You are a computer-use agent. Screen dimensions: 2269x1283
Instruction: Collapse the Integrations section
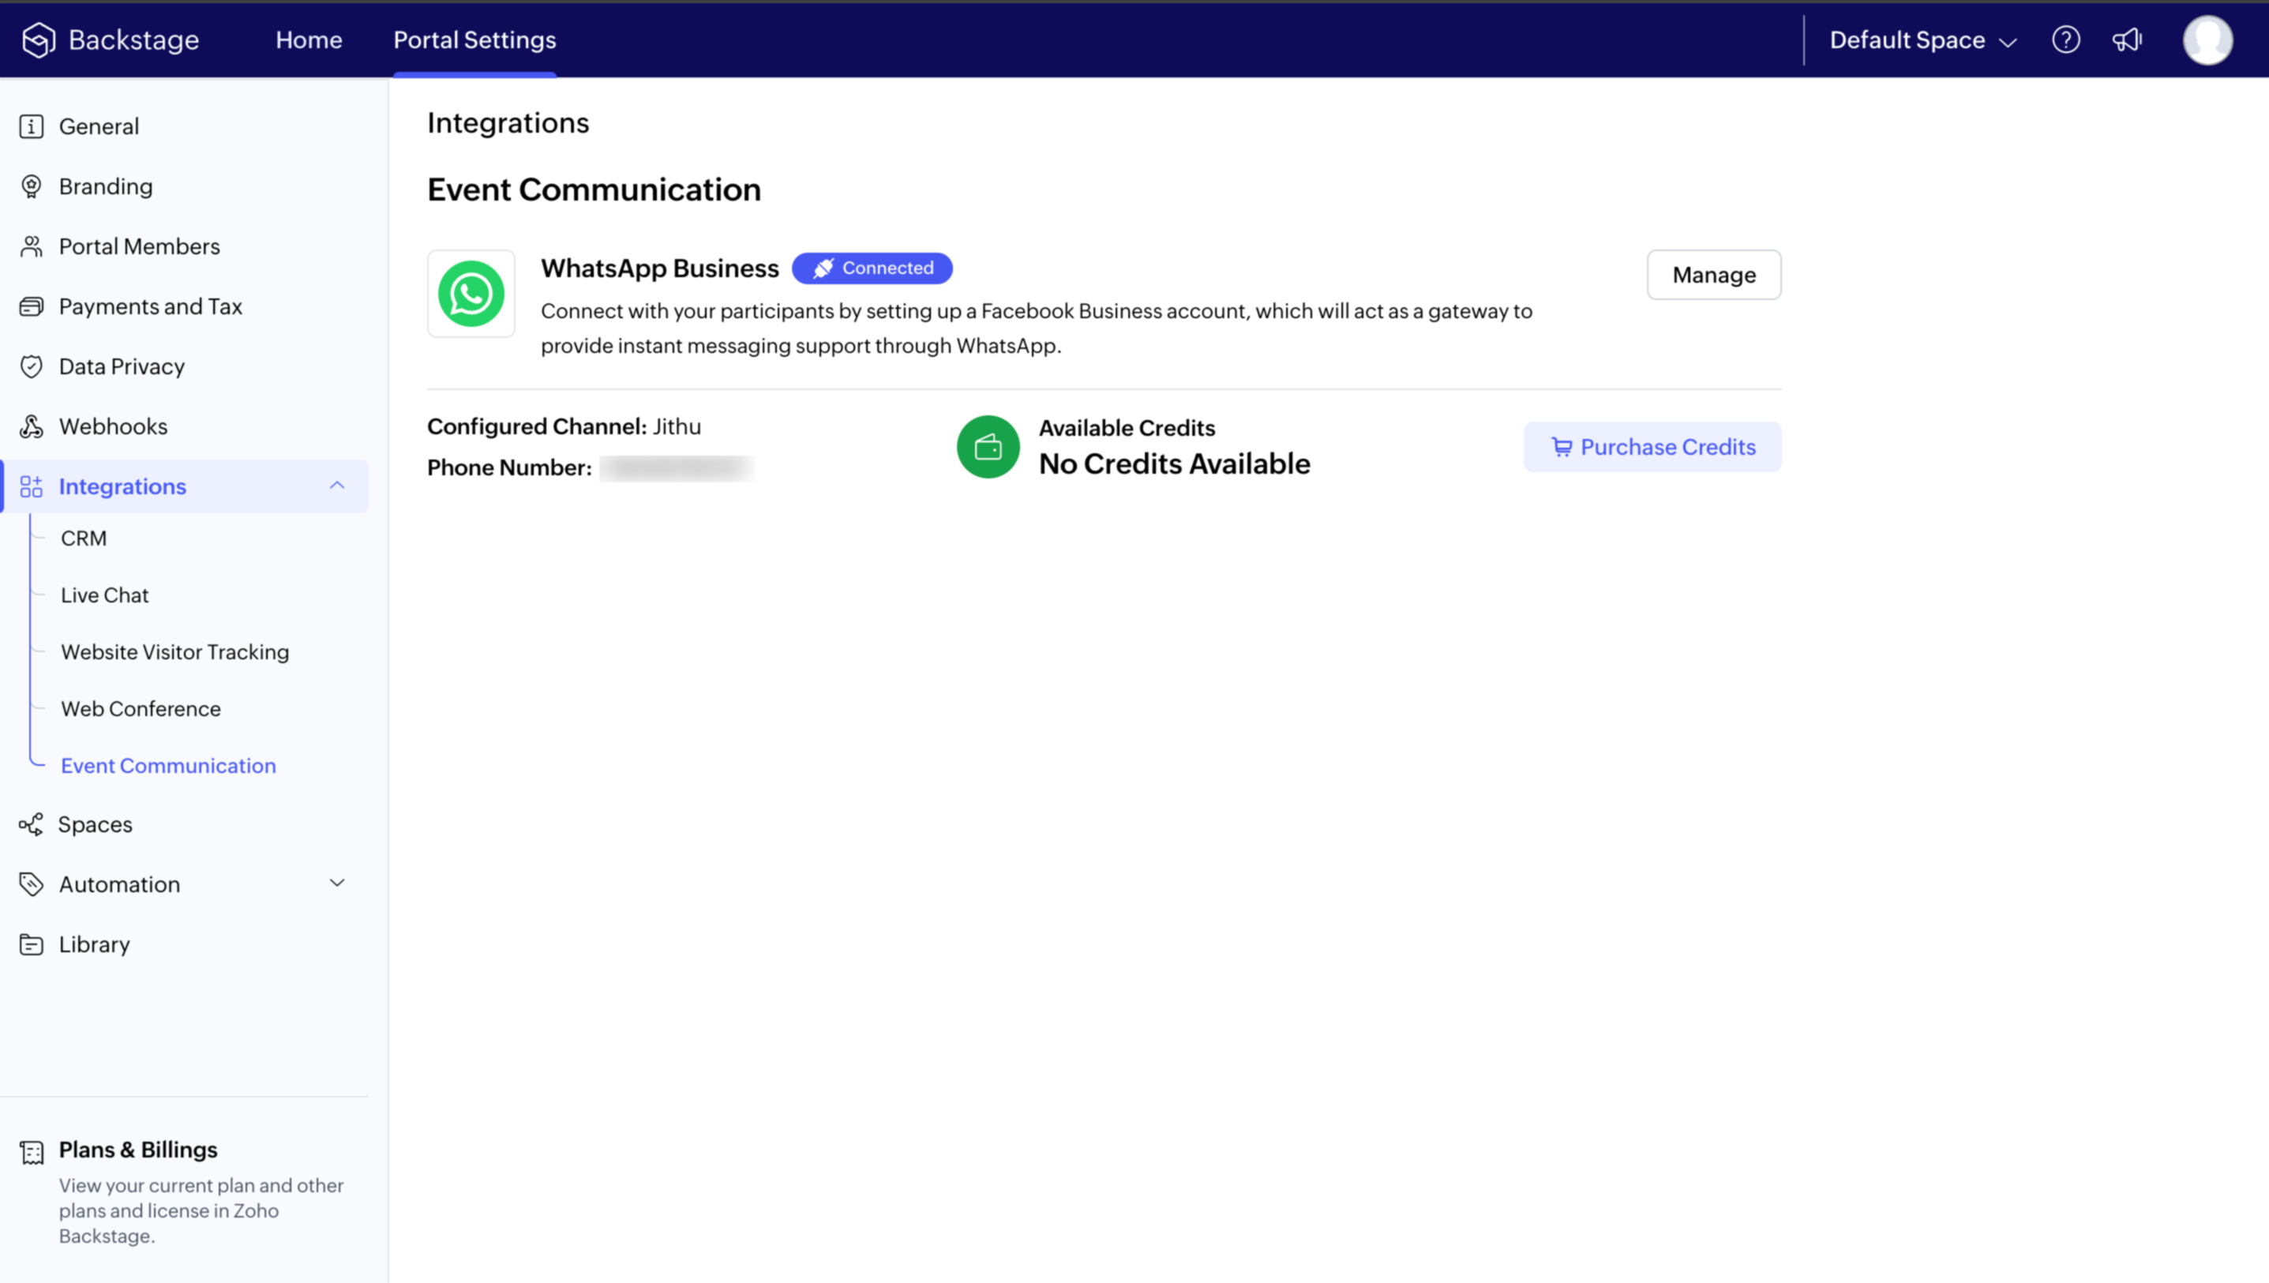coord(336,486)
